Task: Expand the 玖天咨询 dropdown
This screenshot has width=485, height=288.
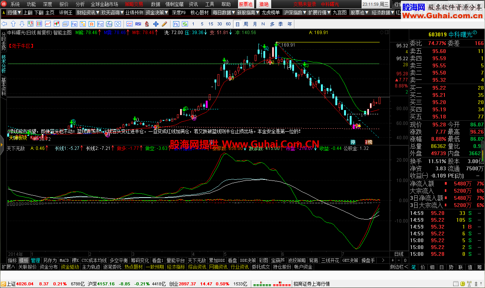Action: [112, 12]
